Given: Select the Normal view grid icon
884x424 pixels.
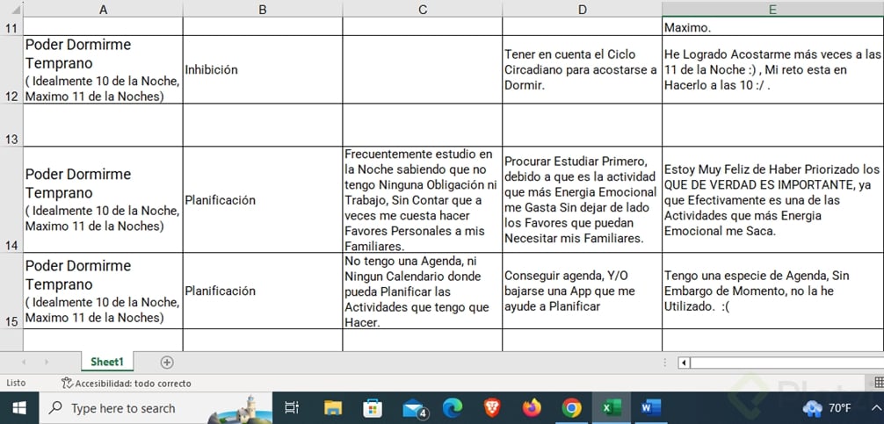Looking at the screenshot, I should point(879,383).
